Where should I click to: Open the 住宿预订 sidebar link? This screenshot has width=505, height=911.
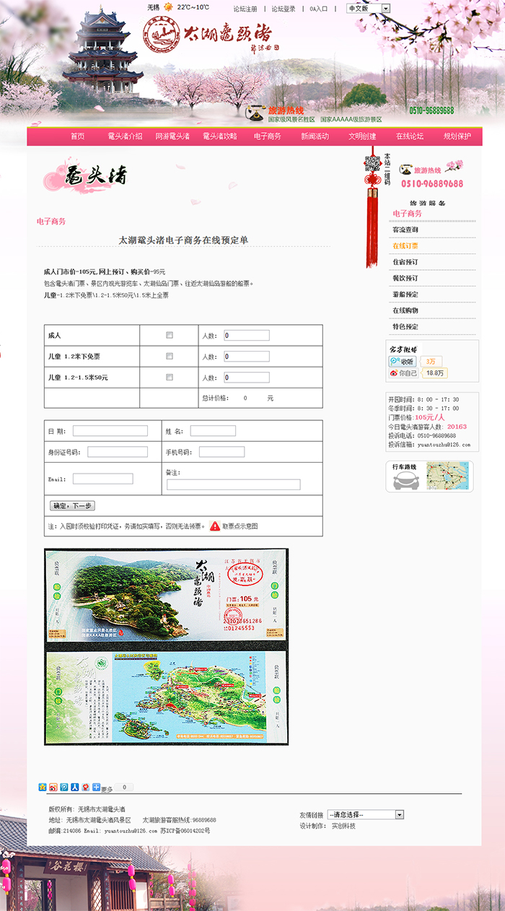pyautogui.click(x=405, y=262)
